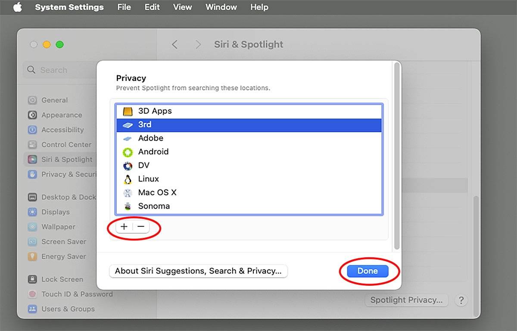This screenshot has height=331, width=517.
Task: Go back with the left chevron
Action: [x=174, y=44]
